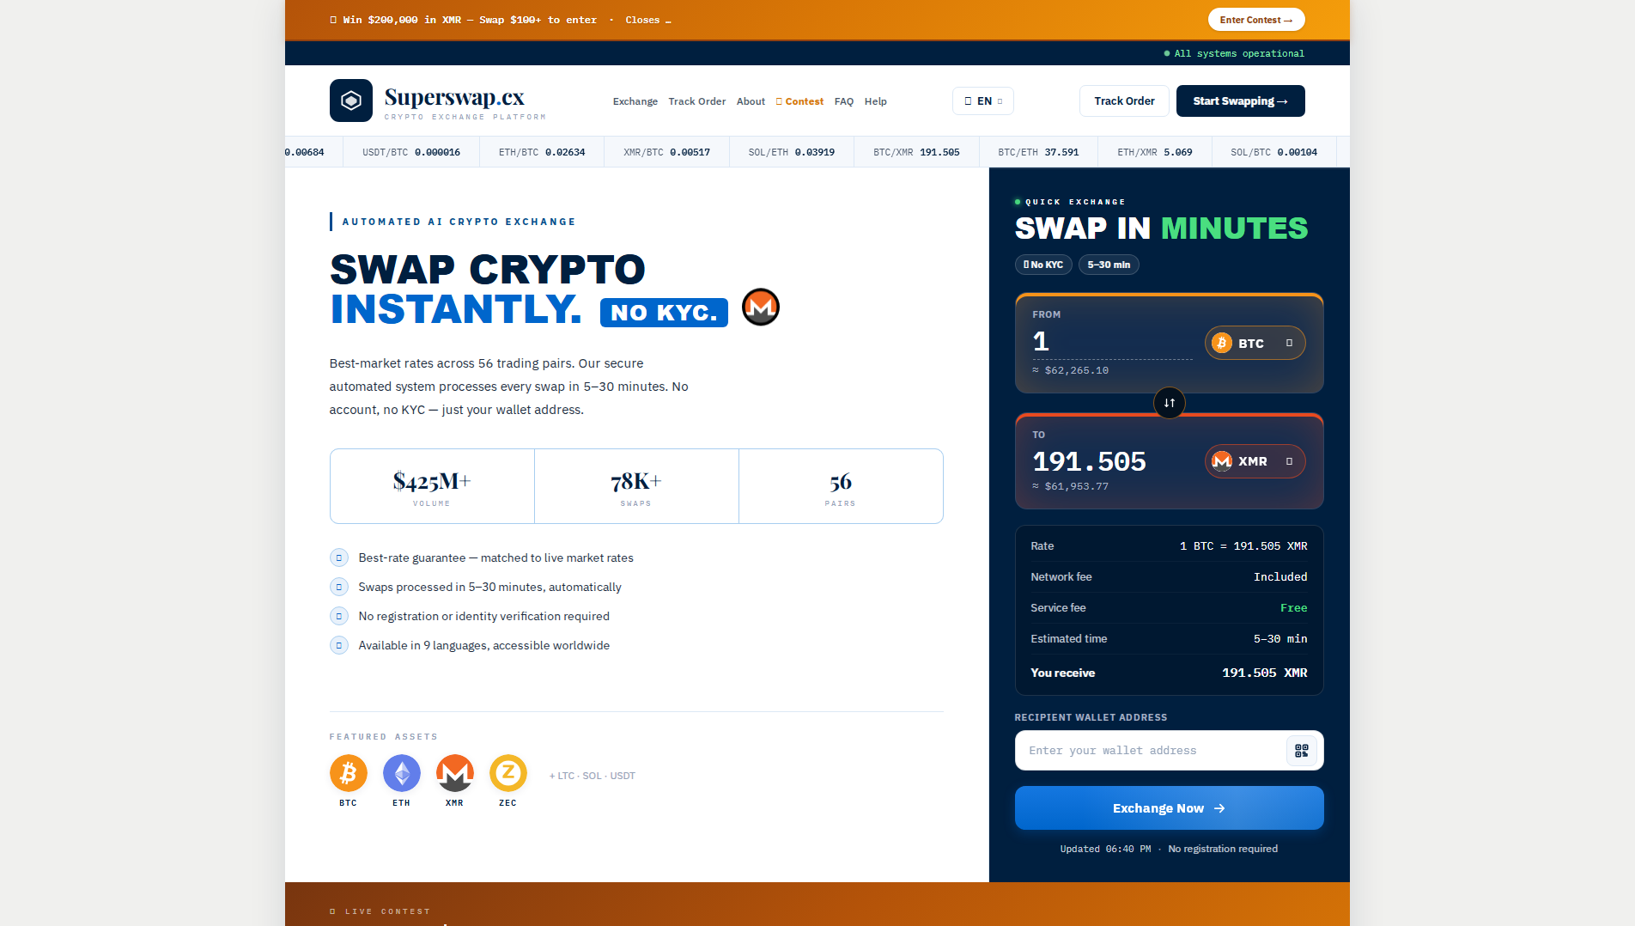The height and width of the screenshot is (926, 1635).
Task: Click the contest banner text 'Win $200,000 in XMR'
Action: (x=402, y=20)
